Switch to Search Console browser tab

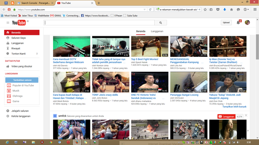click(35, 3)
